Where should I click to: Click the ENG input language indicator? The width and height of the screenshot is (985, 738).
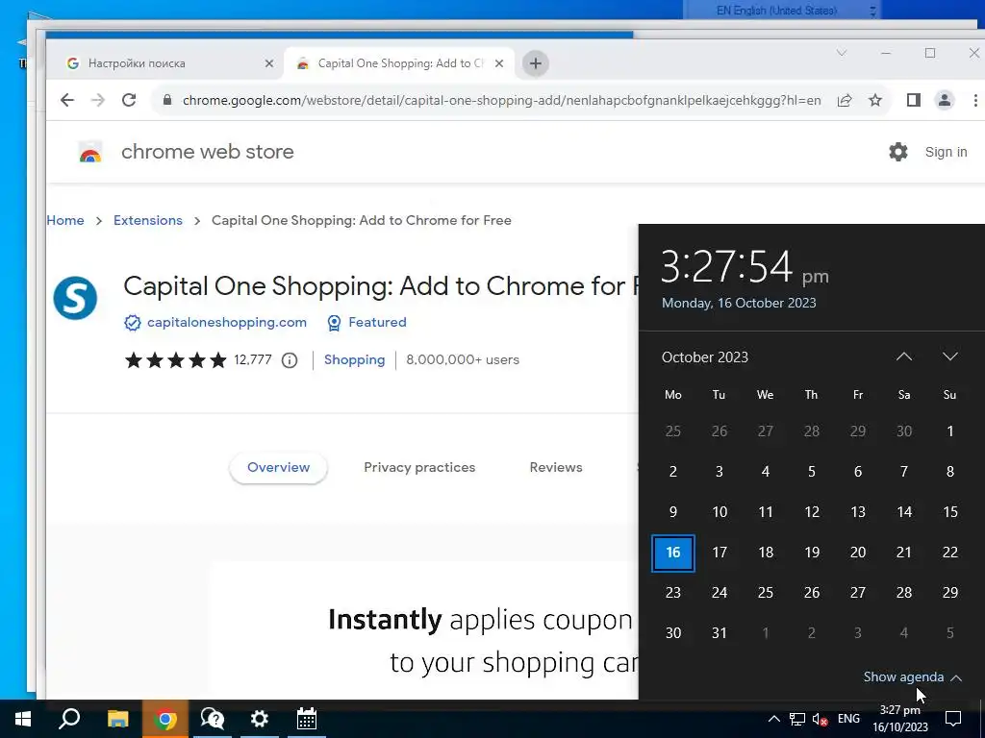point(848,719)
